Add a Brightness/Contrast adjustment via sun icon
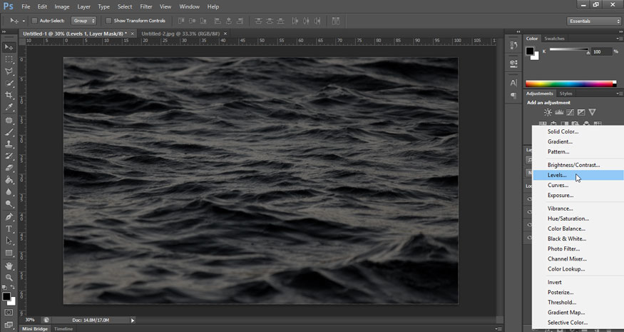The height and width of the screenshot is (332, 624). (548, 112)
